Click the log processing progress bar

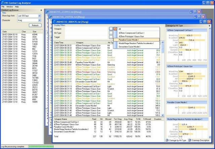tap(41, 147)
